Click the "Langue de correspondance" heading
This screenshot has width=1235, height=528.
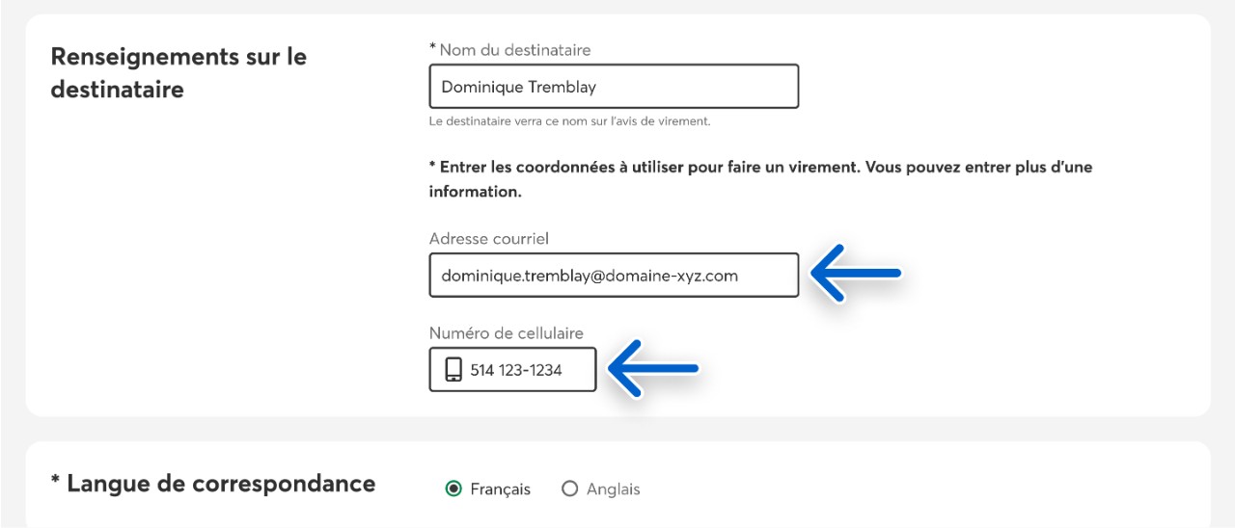(x=220, y=483)
